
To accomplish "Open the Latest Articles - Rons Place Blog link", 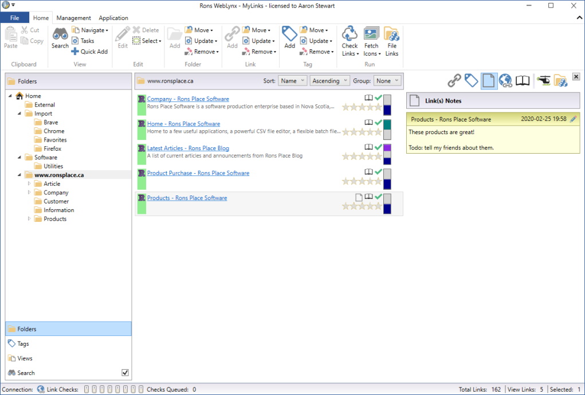I will tap(188, 148).
